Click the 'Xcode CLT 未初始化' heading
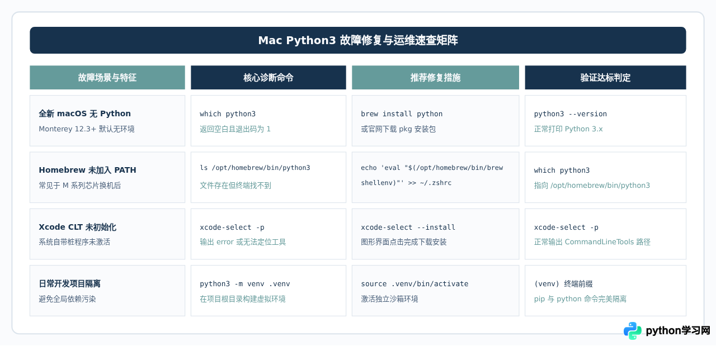The width and height of the screenshot is (716, 346). pos(78,227)
